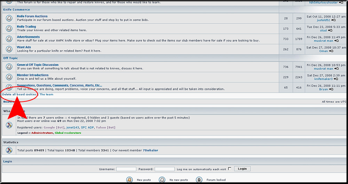Enable Log me on automatically each visit
The width and height of the screenshot is (348, 184).
tap(230, 169)
